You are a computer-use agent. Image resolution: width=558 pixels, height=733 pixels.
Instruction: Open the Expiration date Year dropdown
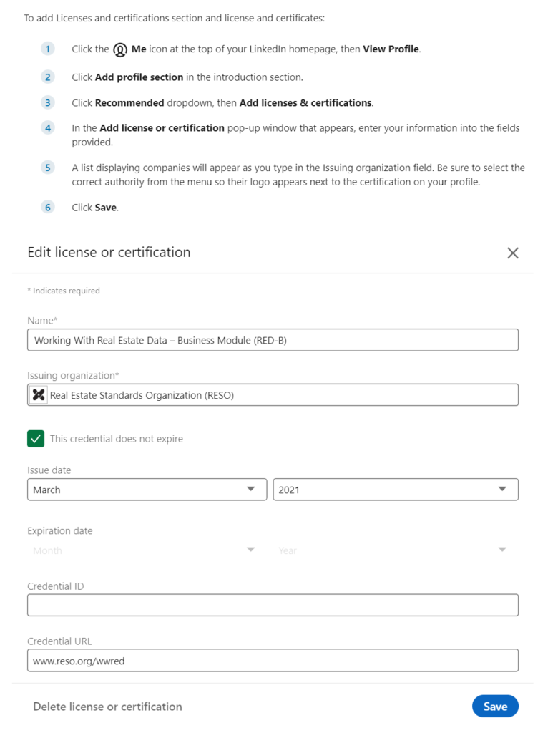click(395, 550)
